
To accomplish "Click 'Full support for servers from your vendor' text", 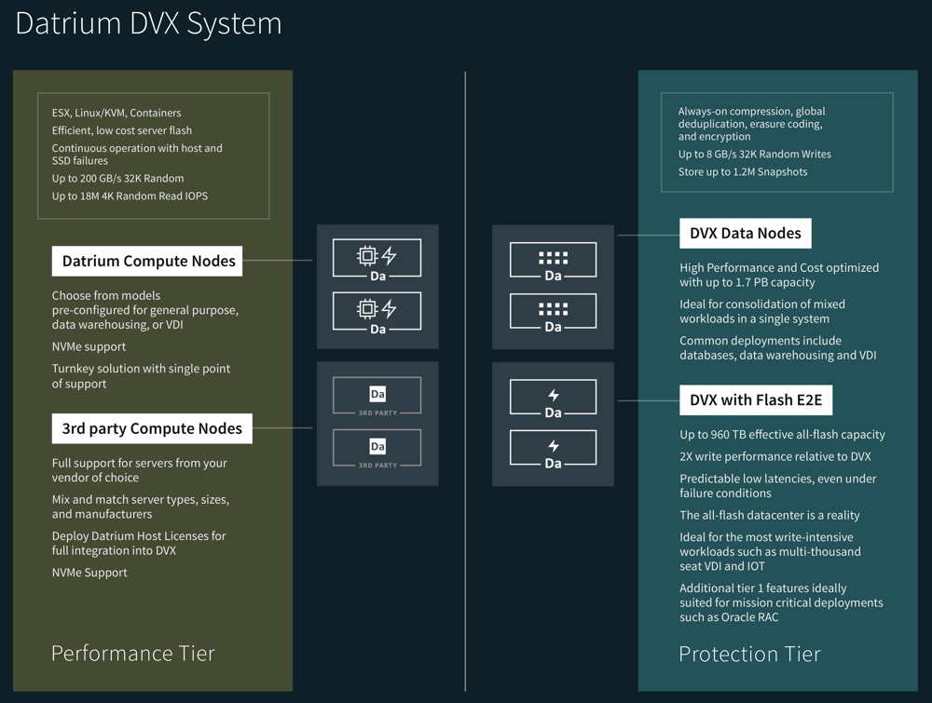I will pos(140,470).
